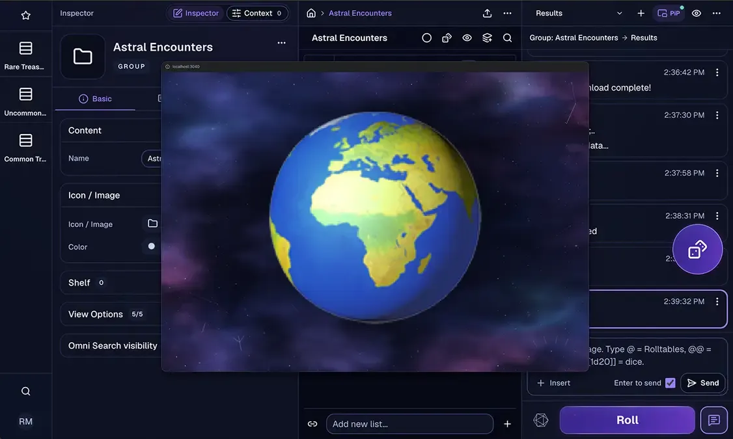Viewport: 733px width, 439px height.
Task: Click the home breadcrumb icon
Action: click(x=311, y=13)
